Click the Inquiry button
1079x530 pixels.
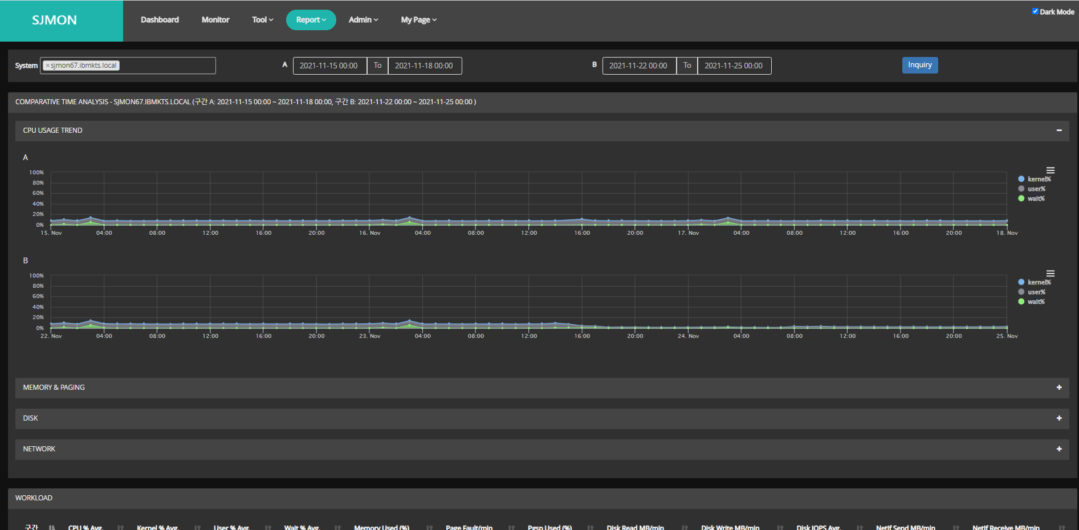(x=919, y=65)
